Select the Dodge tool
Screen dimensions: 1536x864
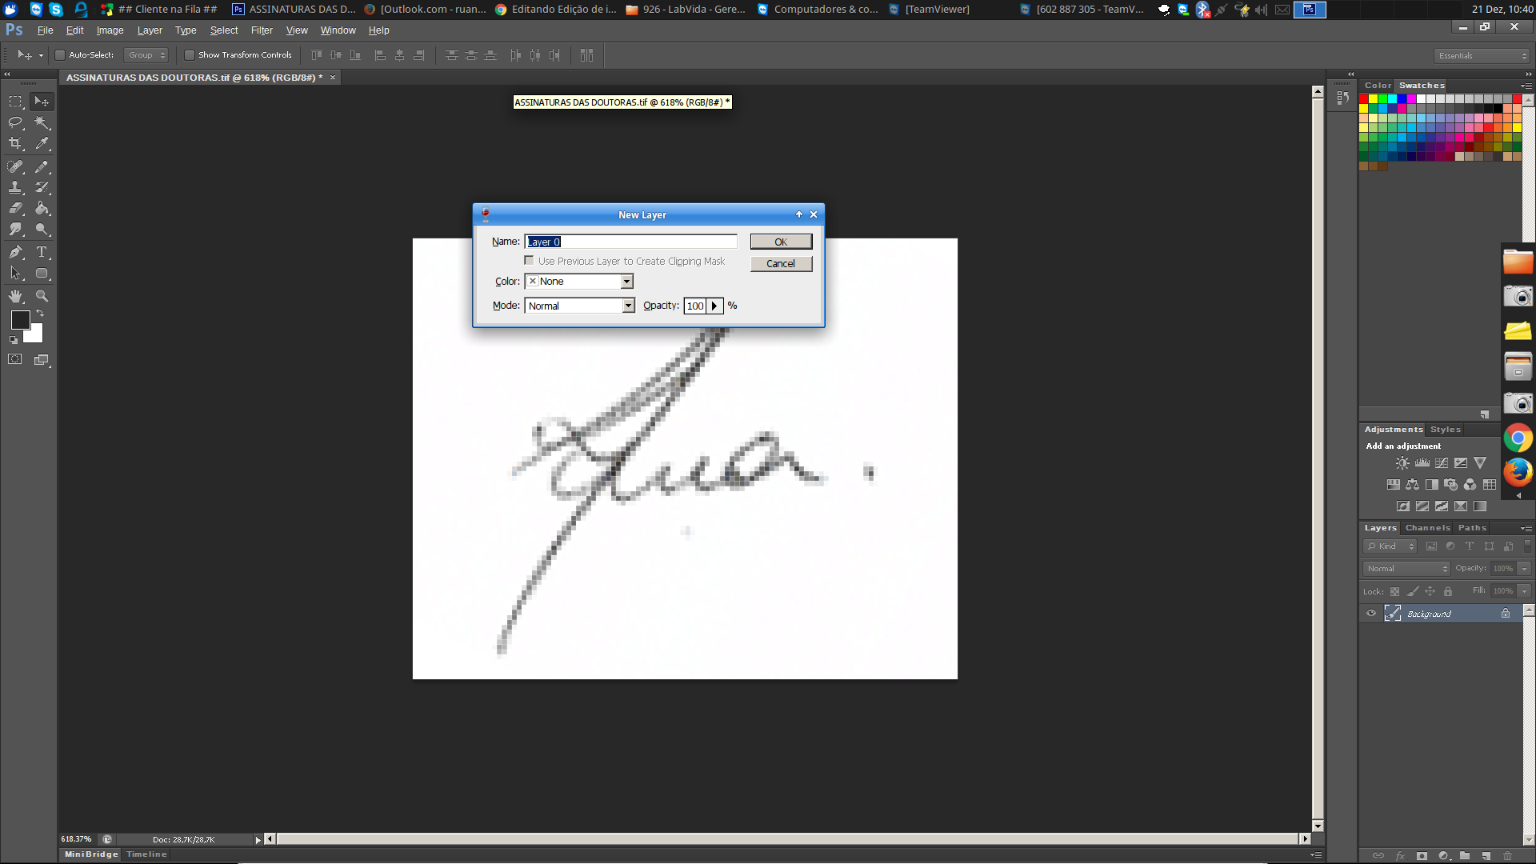[x=42, y=229]
